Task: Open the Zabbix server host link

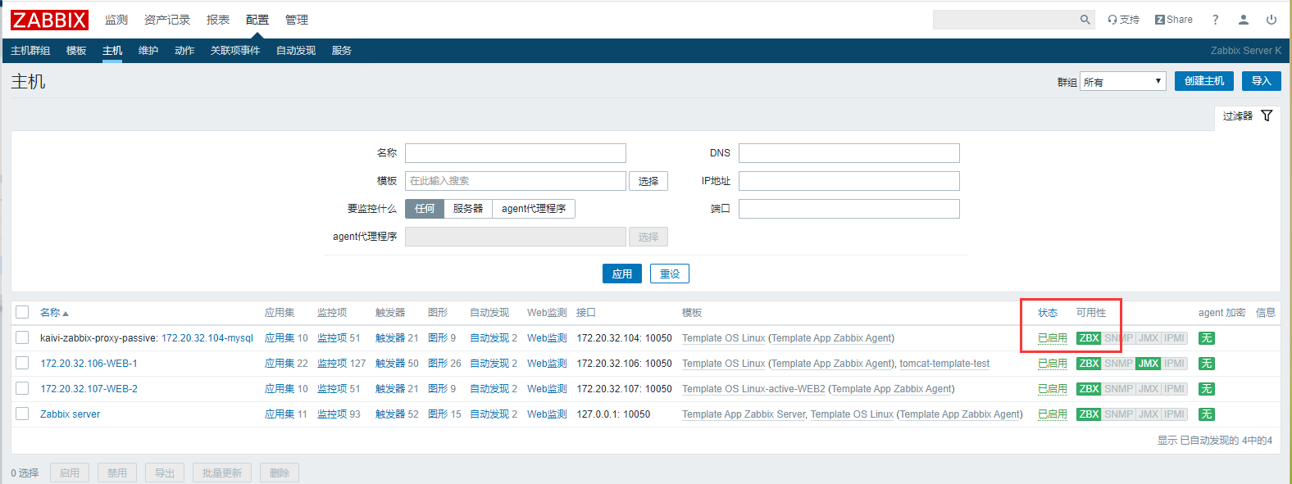Action: (71, 414)
